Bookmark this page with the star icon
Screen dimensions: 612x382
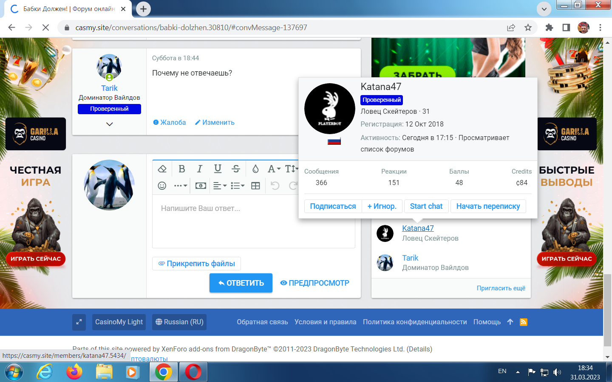coord(528,28)
